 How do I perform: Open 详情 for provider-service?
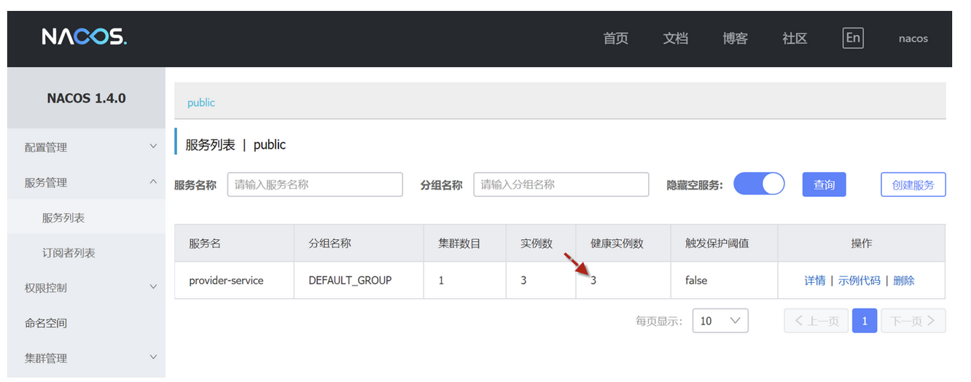point(814,281)
